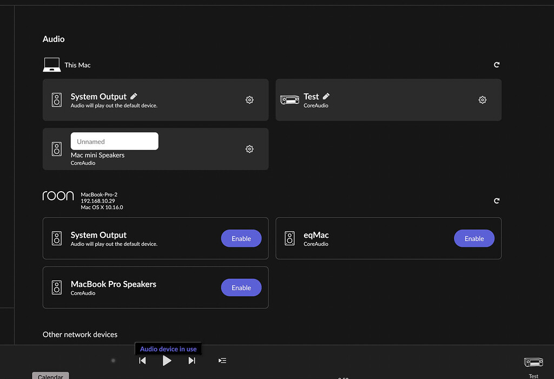The width and height of the screenshot is (554, 379).
Task: Enable MacBook Pro Speakers
Action: (x=241, y=287)
